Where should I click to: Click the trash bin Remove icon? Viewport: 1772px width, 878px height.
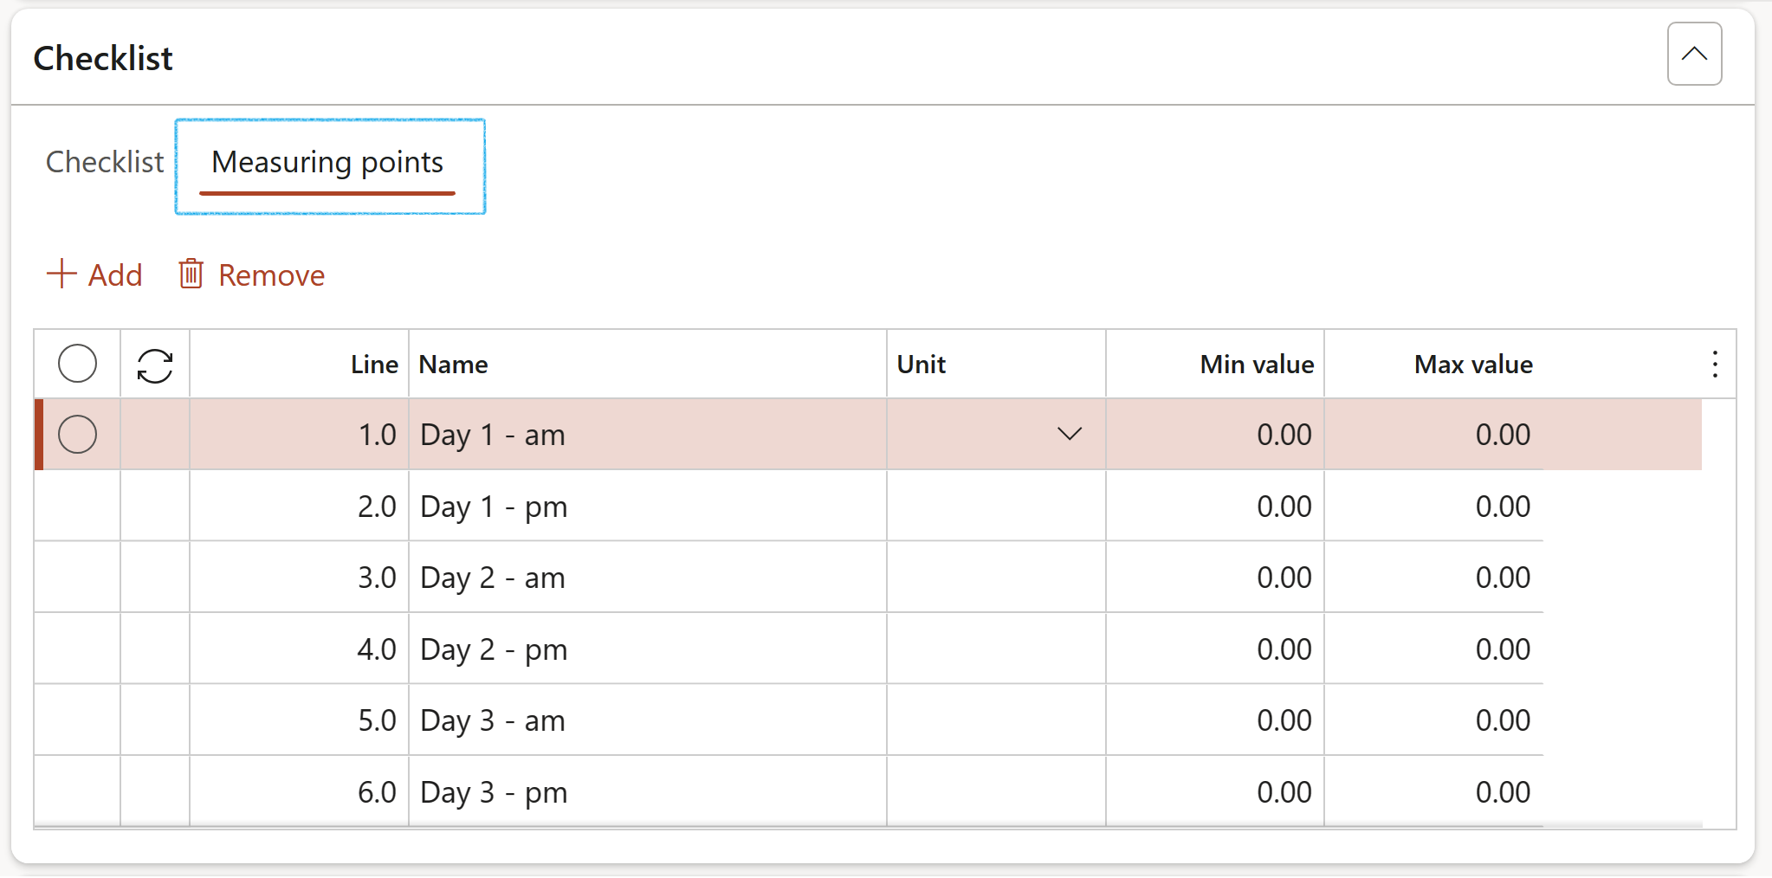[x=191, y=274]
